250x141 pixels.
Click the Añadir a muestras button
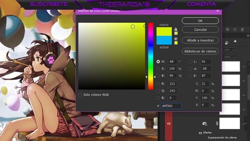[200, 40]
